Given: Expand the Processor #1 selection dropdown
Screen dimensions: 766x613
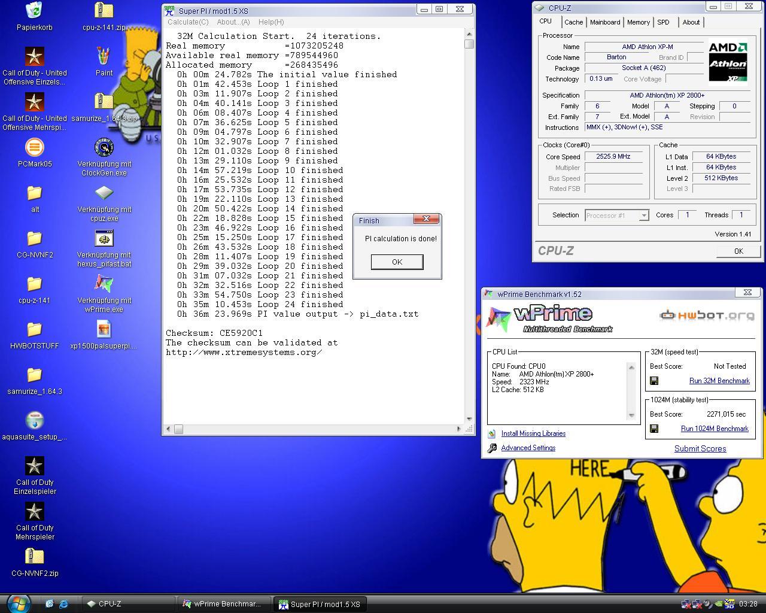Looking at the screenshot, I should 644,216.
